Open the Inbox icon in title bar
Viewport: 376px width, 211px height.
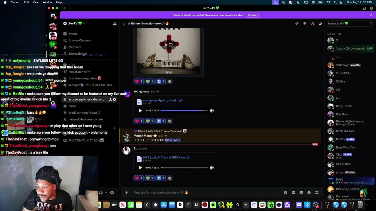(x=364, y=8)
